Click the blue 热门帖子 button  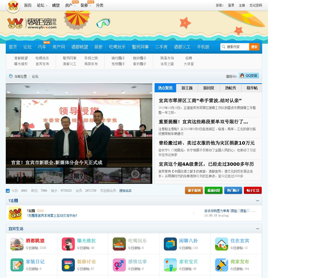tap(233, 190)
